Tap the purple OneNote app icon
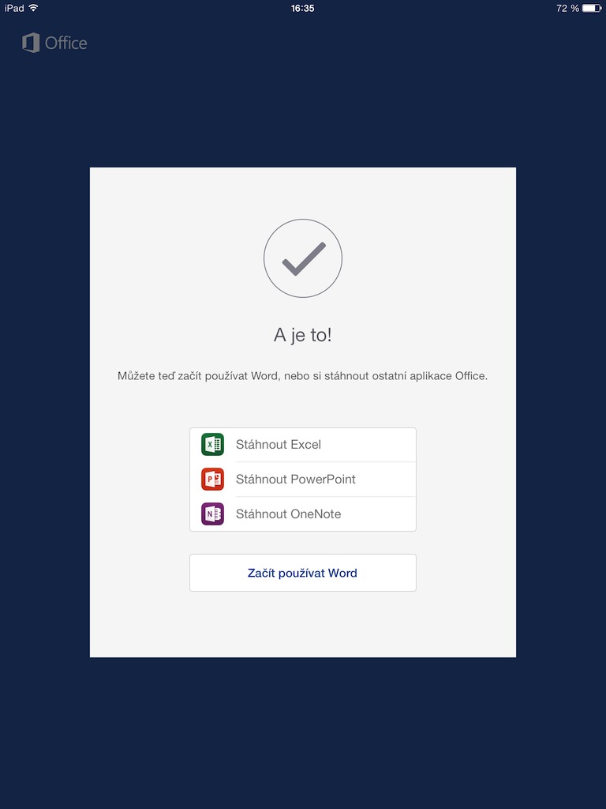Viewport: 606px width, 809px height. tap(212, 514)
